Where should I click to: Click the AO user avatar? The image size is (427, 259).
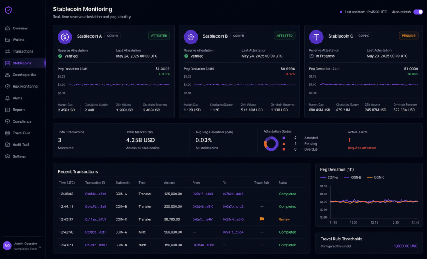pos(7,246)
